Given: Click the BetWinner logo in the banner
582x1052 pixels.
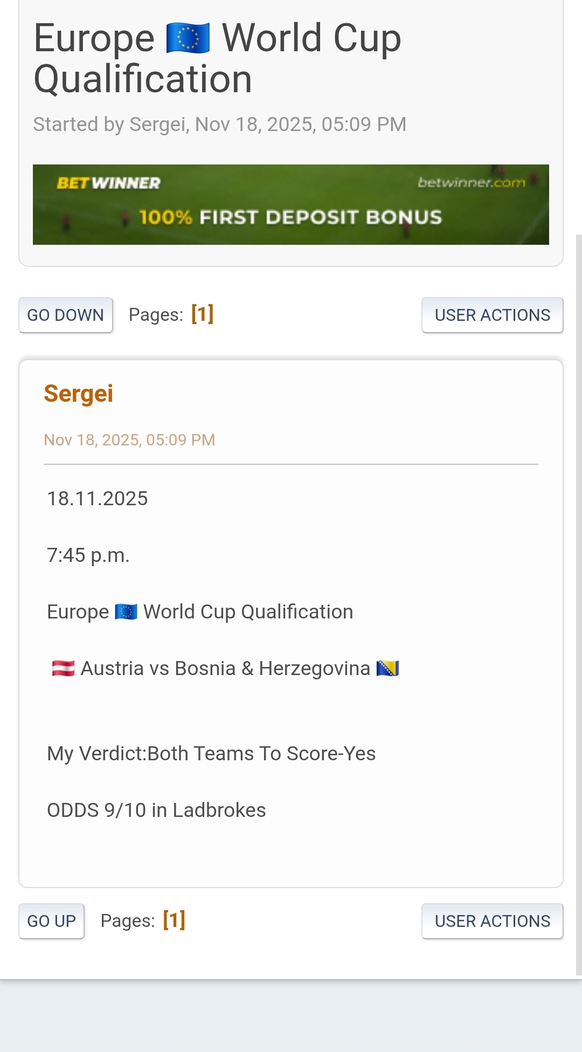Looking at the screenshot, I should (109, 183).
